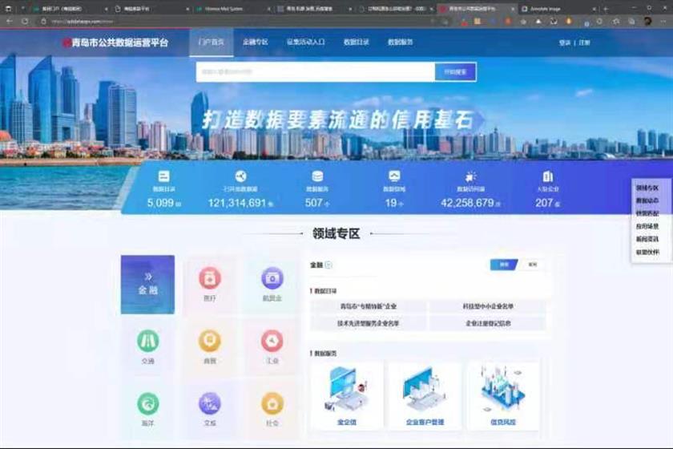673x449 pixels.
Task: Focus the portal search input field
Action: [x=316, y=72]
